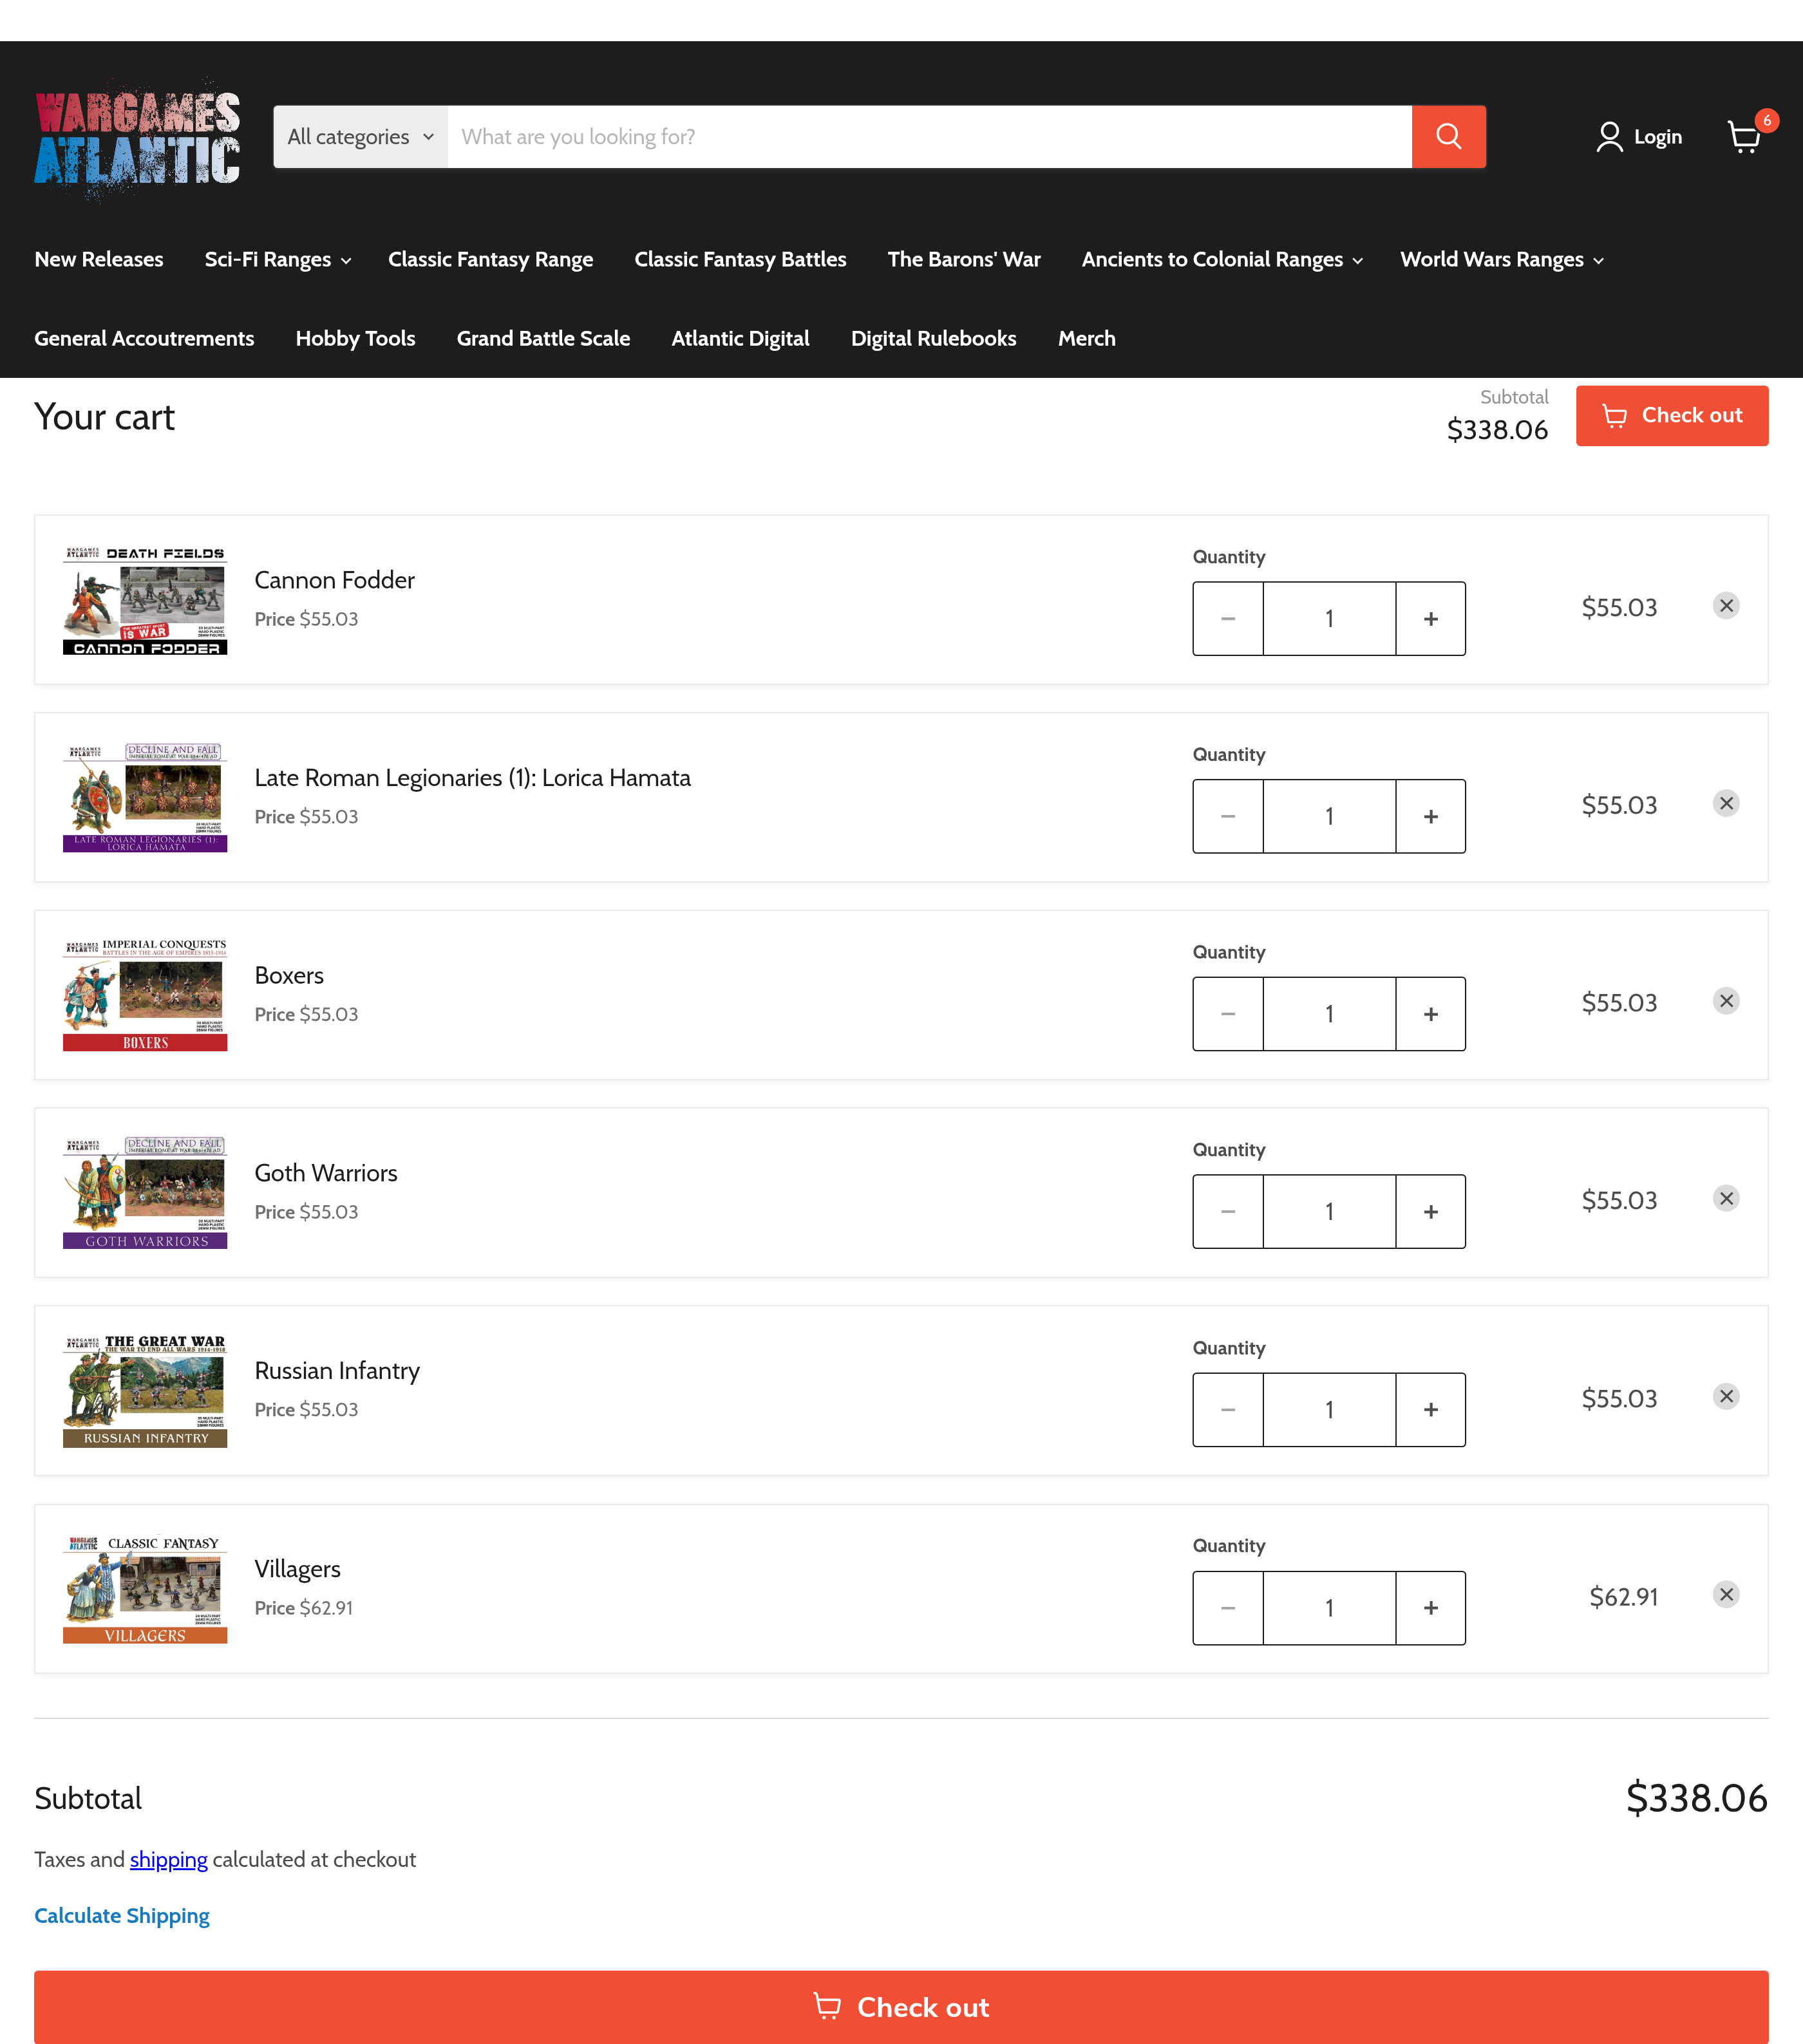Open the Villagers product title

[297, 1568]
